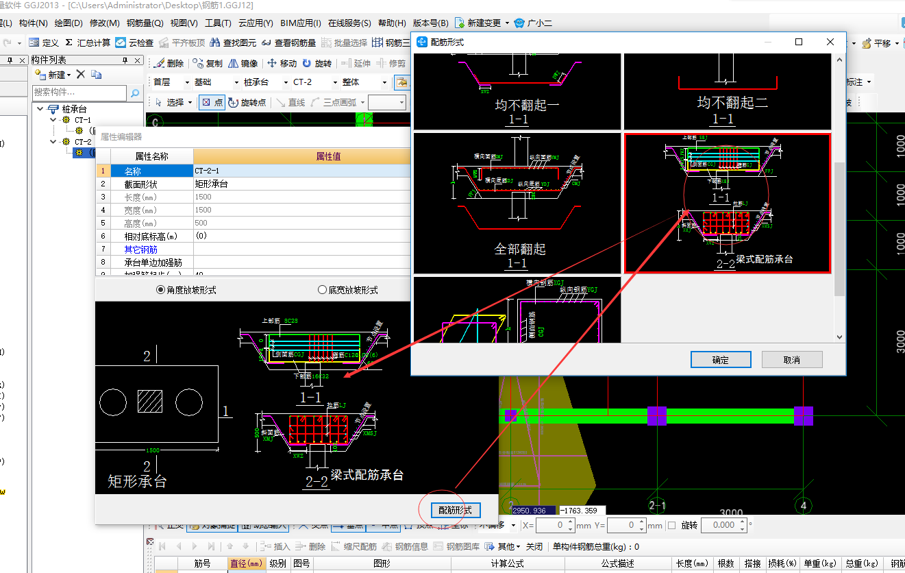The height and width of the screenshot is (573, 905).
Task: Select the 梁式配筋承台 thumbnail in the dialog
Action: [728, 204]
